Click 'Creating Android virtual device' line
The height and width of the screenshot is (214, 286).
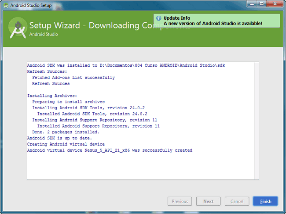pyautogui.click(x=66, y=144)
